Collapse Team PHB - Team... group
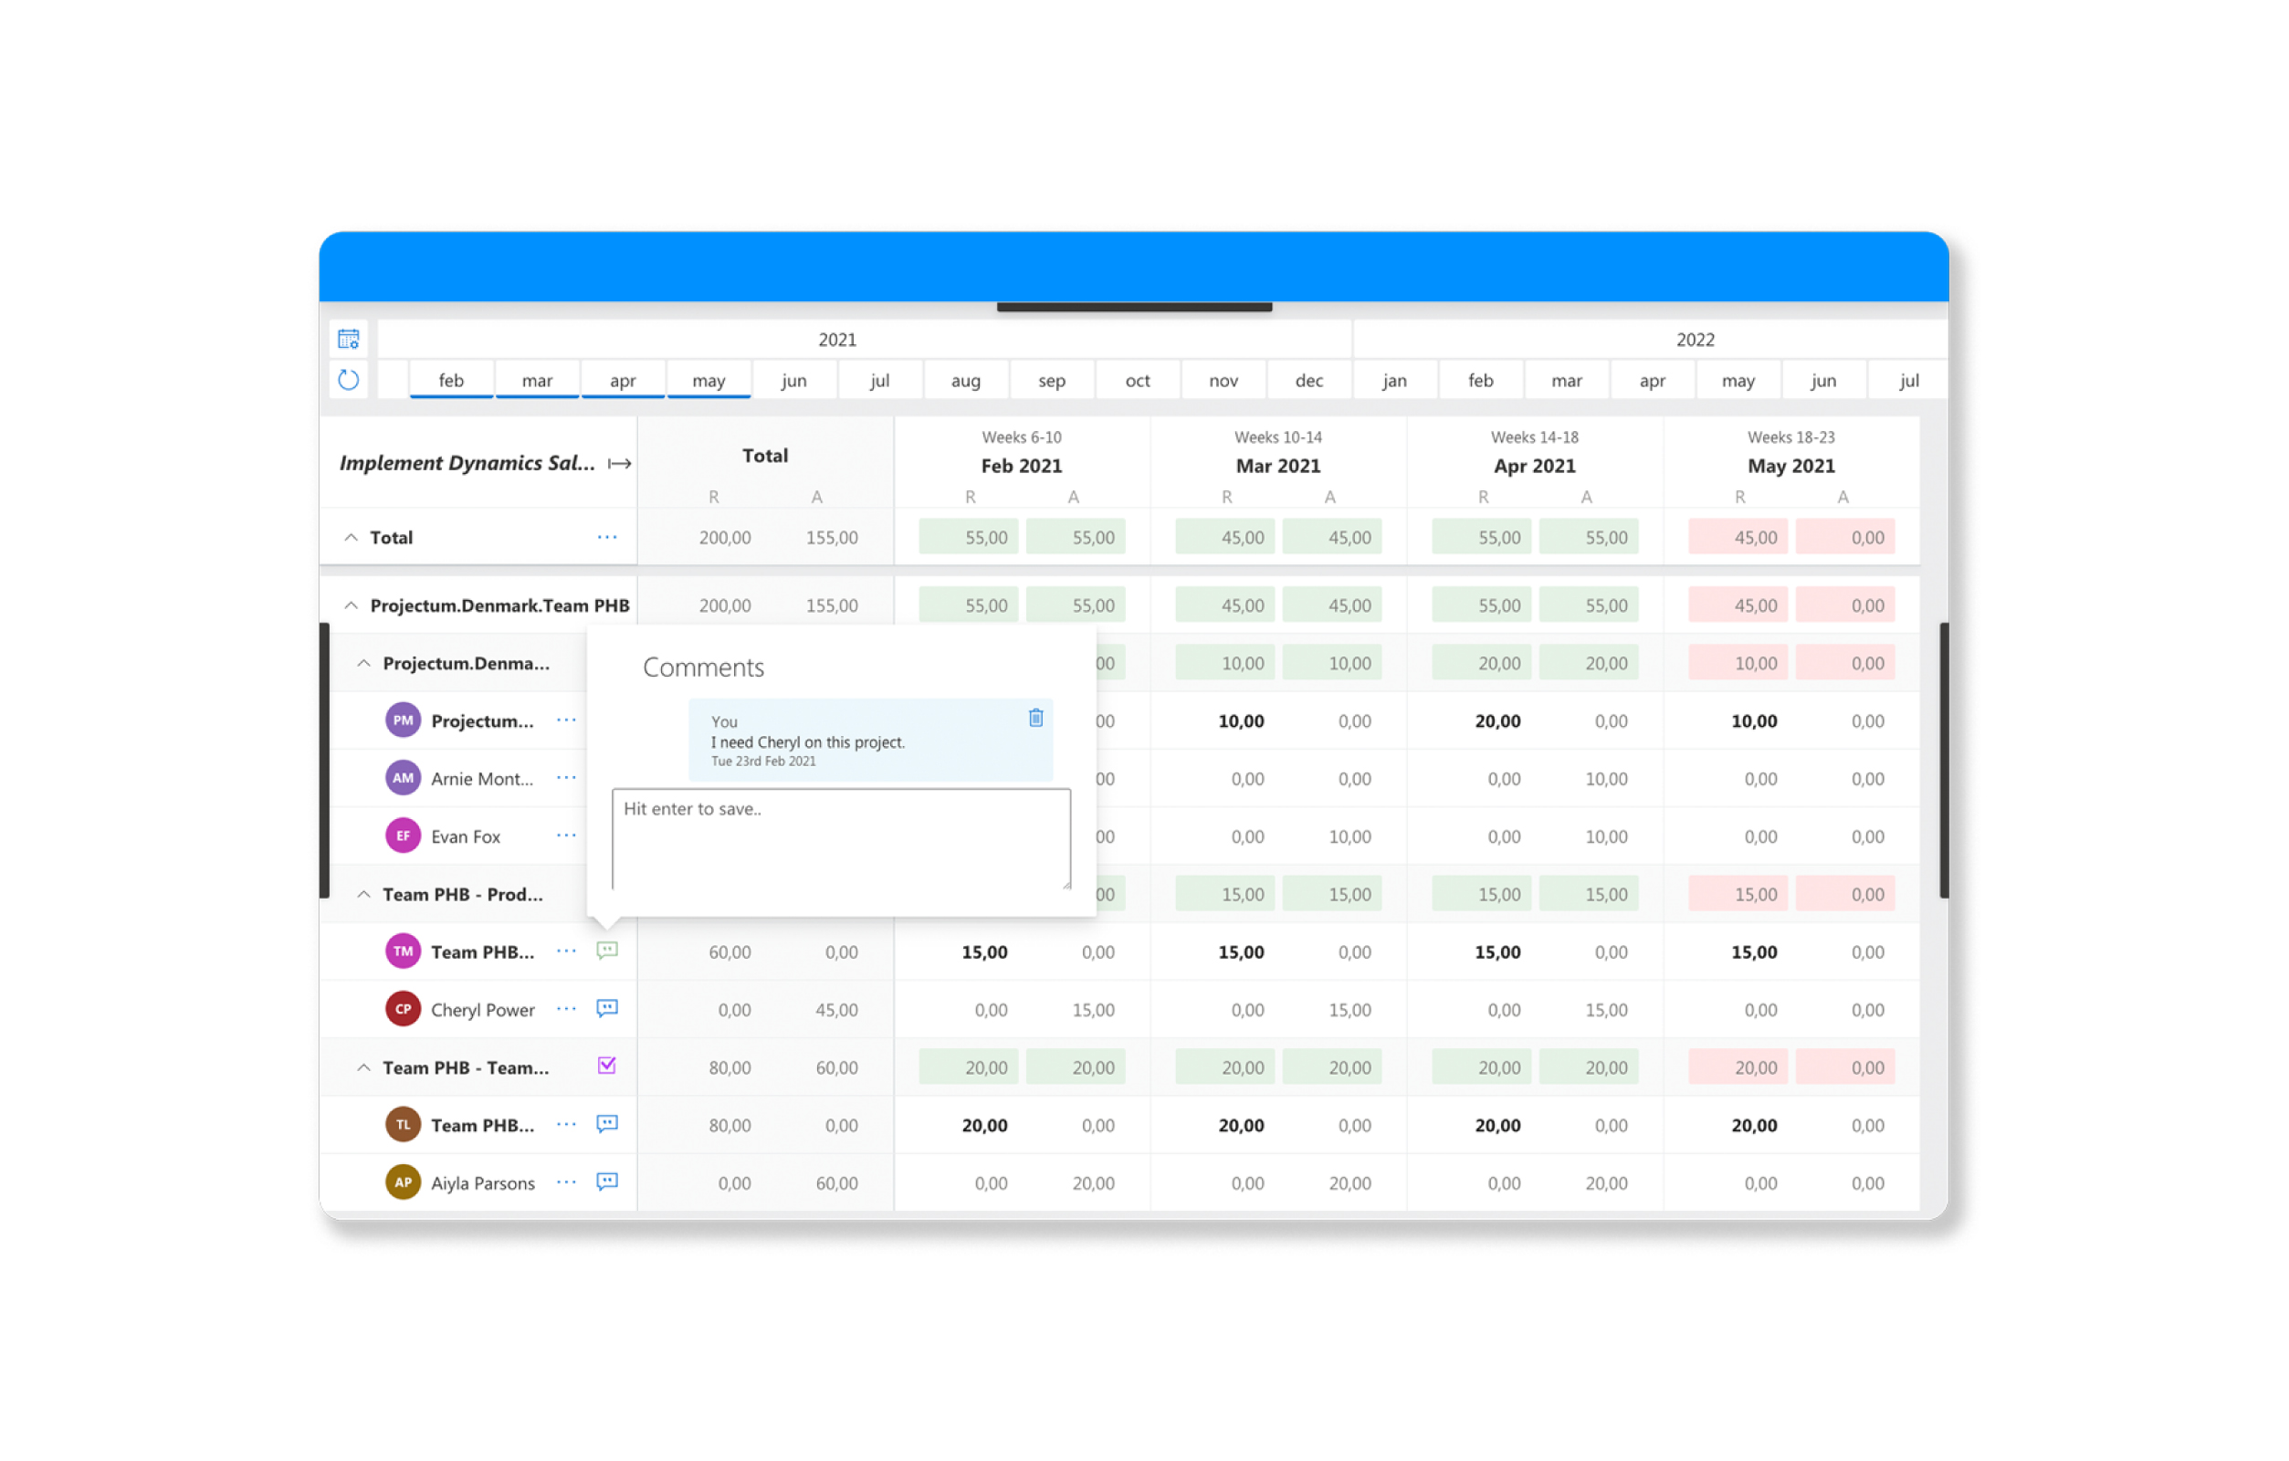Screen dimensions: 2289x1461 [363, 1067]
